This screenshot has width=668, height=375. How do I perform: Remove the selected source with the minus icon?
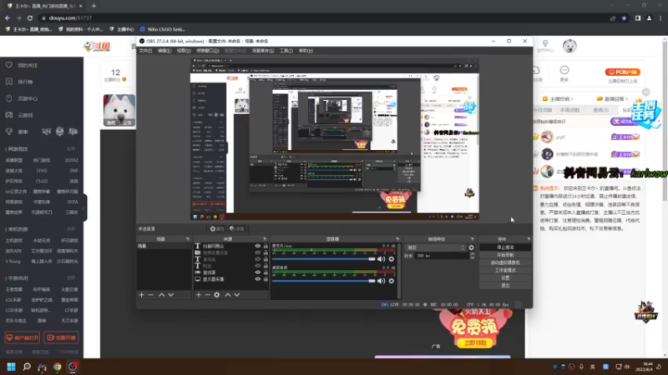click(207, 295)
